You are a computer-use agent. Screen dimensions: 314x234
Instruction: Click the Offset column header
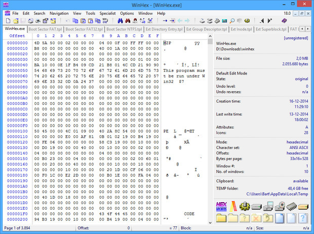(x=17, y=36)
